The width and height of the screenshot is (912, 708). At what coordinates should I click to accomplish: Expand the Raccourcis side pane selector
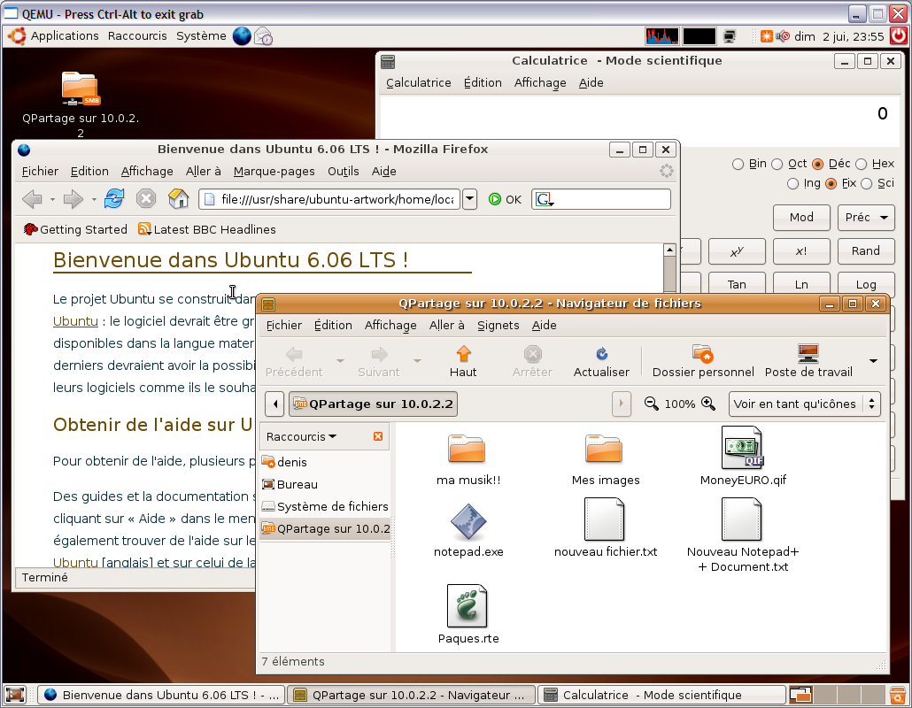[x=301, y=436]
